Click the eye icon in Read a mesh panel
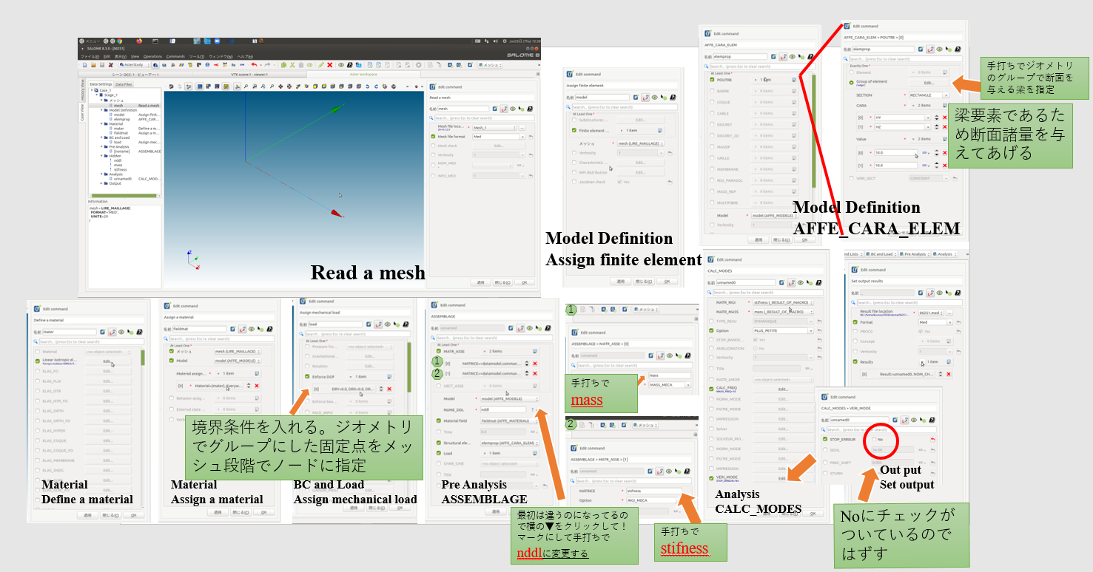This screenshot has width=1093, height=572. coord(513,109)
